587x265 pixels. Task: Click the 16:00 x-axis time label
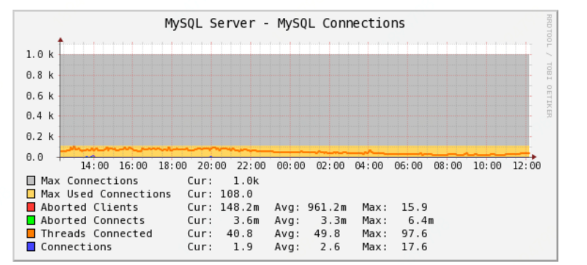134,165
